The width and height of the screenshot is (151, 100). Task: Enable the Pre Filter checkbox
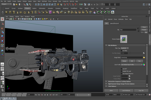point(122,50)
